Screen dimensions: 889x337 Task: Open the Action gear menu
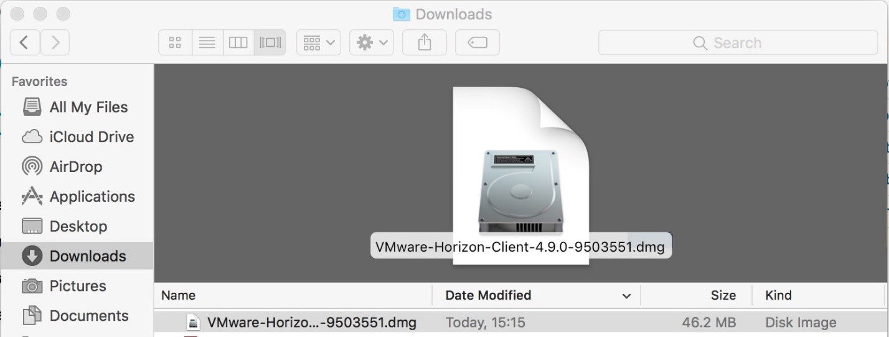pos(372,42)
